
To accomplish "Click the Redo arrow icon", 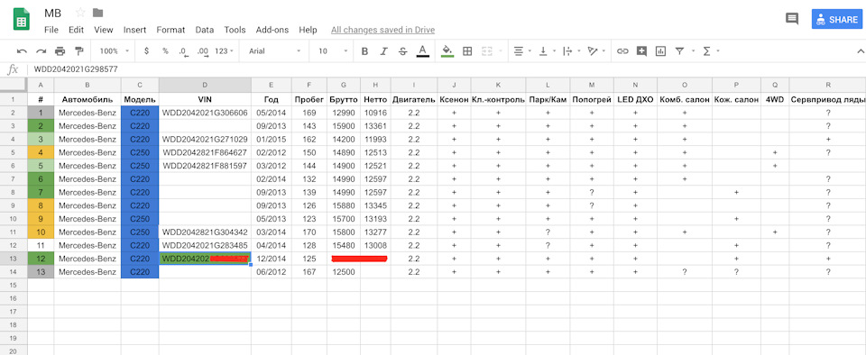I will 41,51.
